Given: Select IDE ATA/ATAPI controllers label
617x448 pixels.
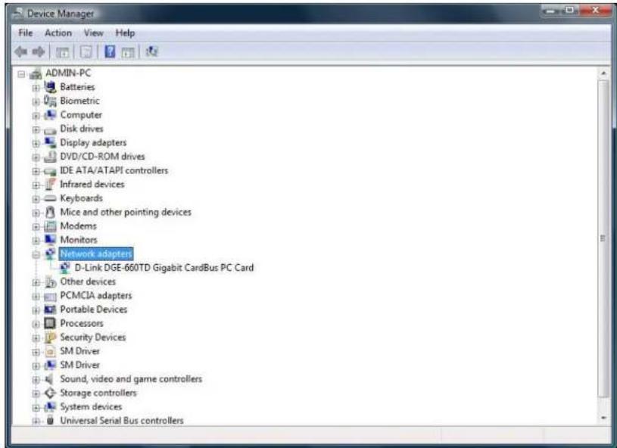Looking at the screenshot, I should [114, 170].
